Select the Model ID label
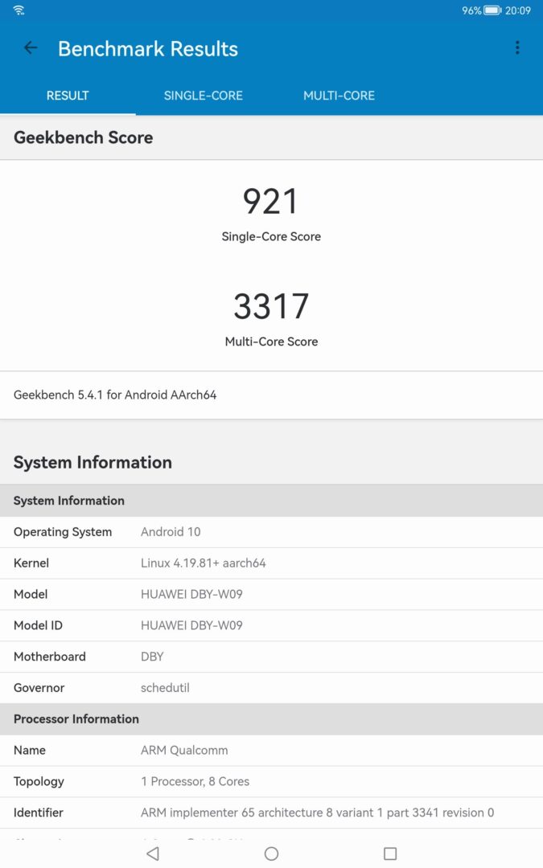Image resolution: width=543 pixels, height=868 pixels. pyautogui.click(x=38, y=625)
